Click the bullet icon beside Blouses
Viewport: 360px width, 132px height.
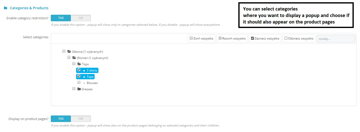84,83
